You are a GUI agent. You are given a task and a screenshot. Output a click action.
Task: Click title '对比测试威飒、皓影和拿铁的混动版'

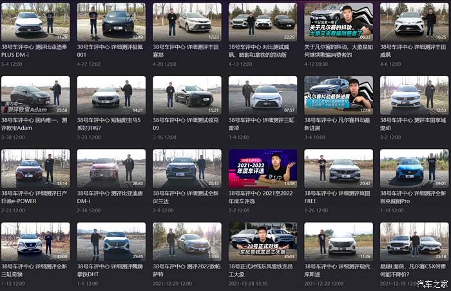(259, 51)
